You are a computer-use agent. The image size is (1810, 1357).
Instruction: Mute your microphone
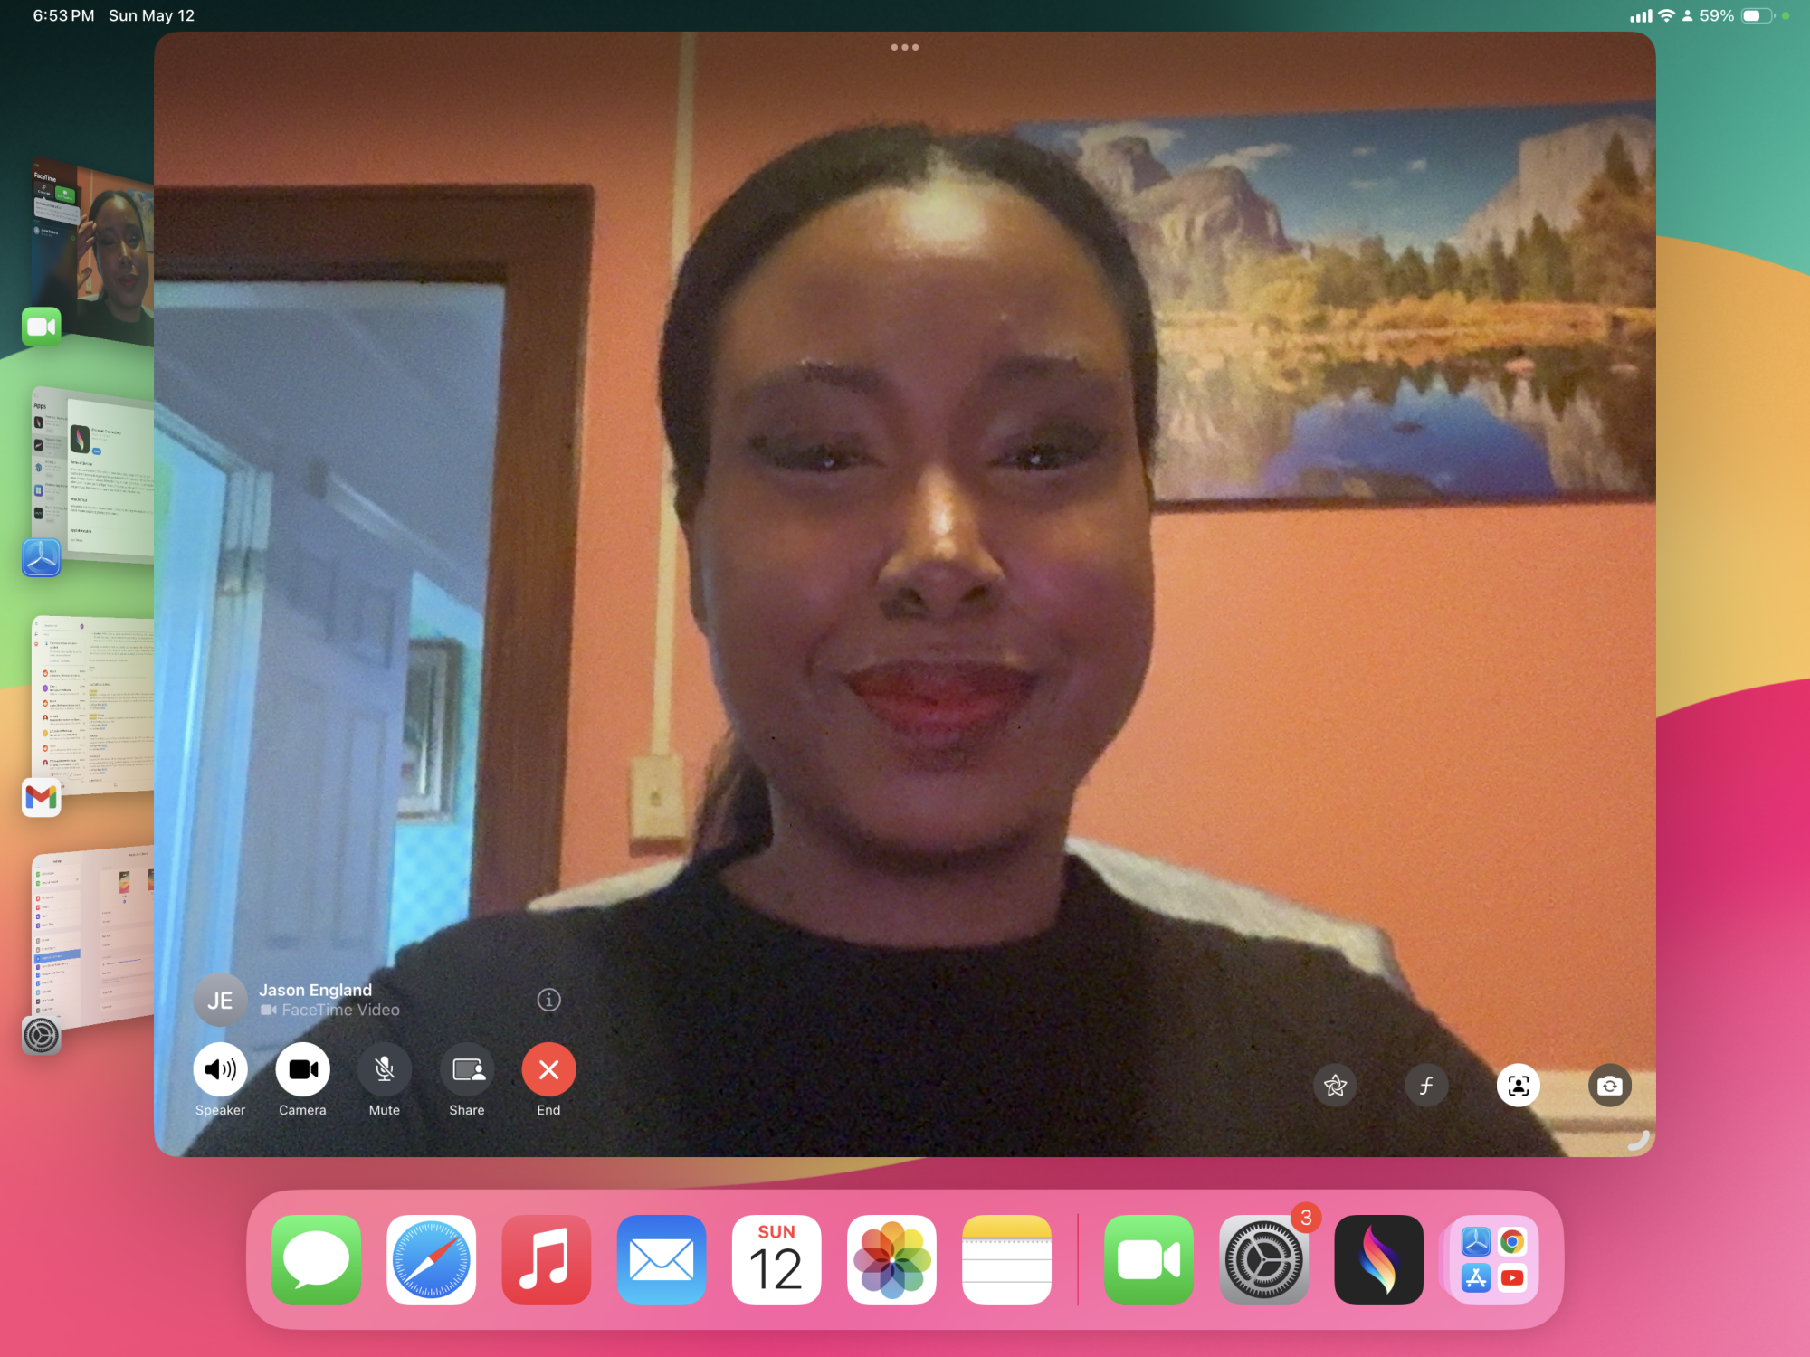(384, 1069)
